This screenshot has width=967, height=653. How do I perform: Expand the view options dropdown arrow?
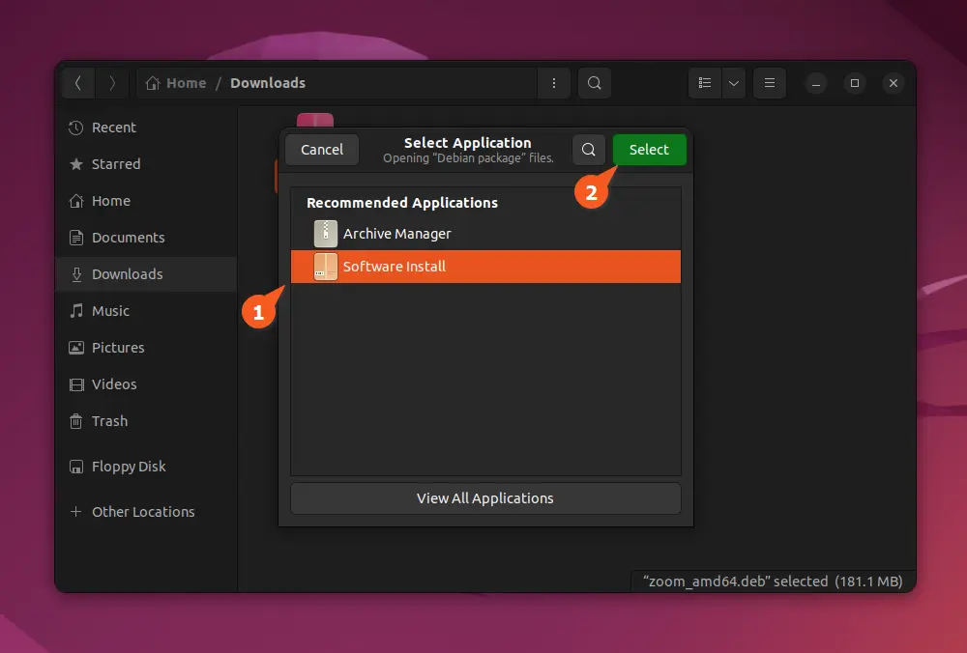(734, 83)
